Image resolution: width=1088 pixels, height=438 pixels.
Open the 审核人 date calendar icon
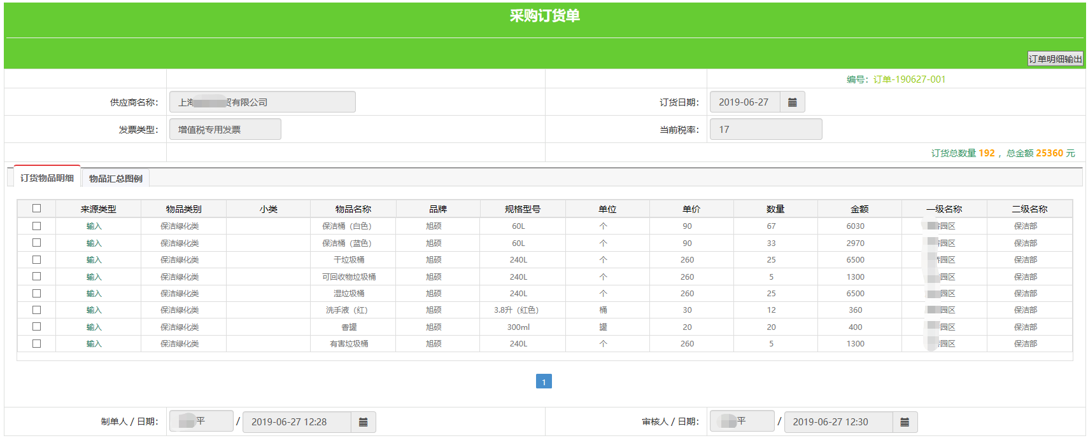pos(905,422)
